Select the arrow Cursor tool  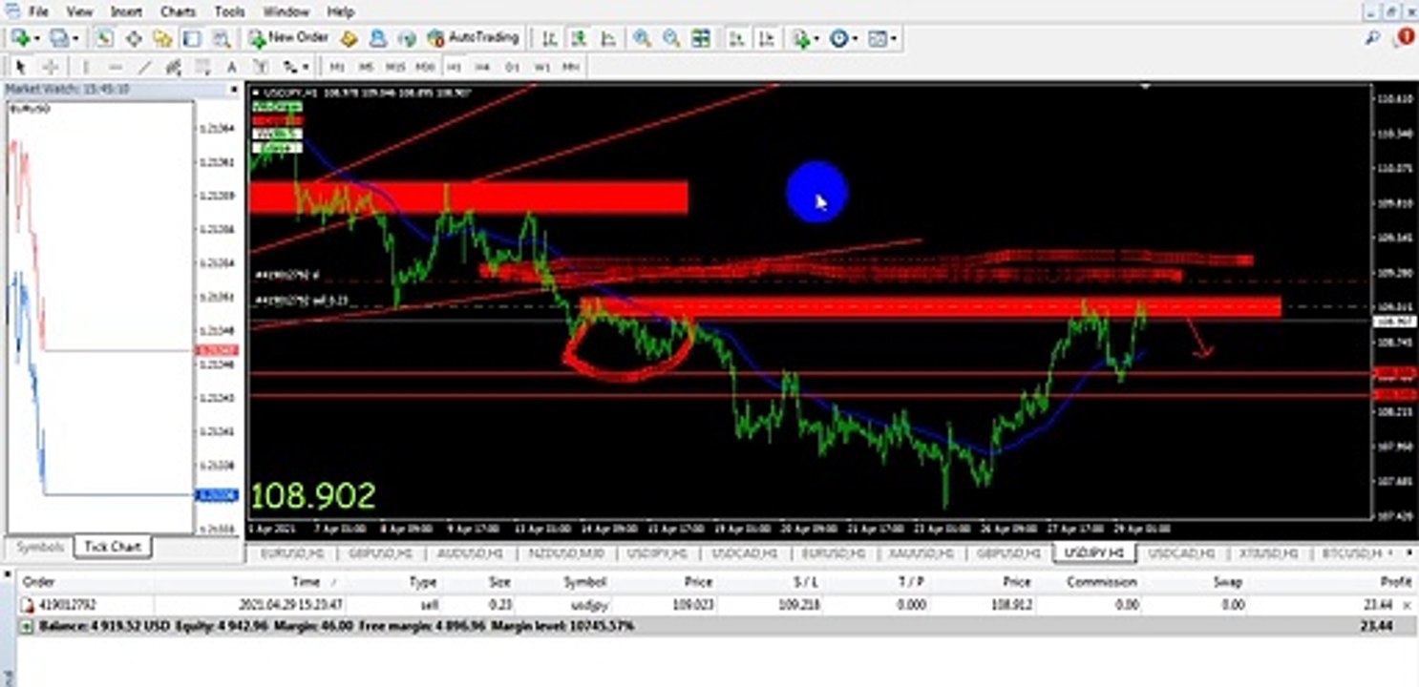pos(20,67)
